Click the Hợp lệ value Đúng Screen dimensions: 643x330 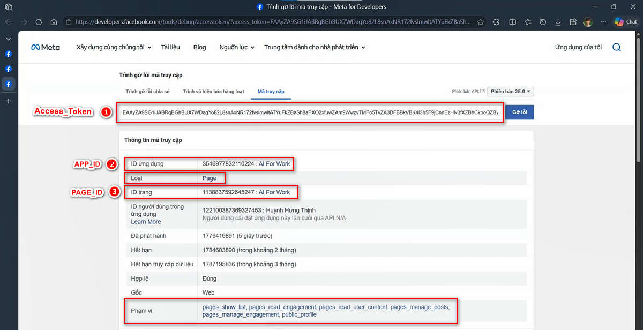(x=210, y=279)
